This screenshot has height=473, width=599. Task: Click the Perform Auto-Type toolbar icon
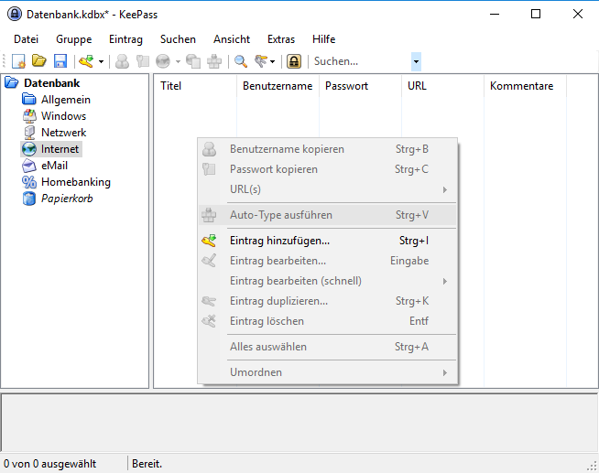coord(214,61)
